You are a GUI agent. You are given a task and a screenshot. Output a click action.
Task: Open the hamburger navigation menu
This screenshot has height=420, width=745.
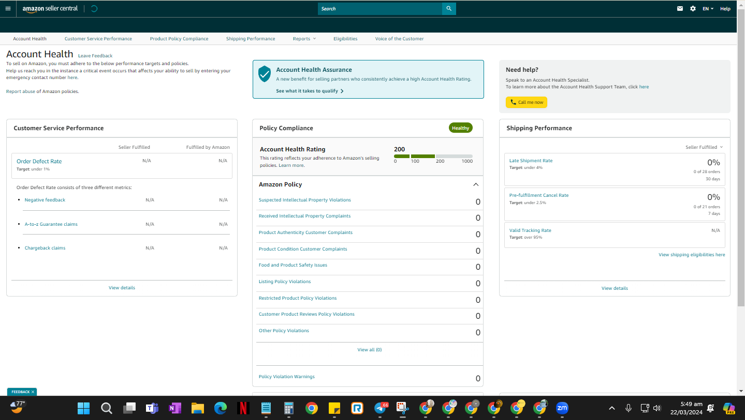8,9
